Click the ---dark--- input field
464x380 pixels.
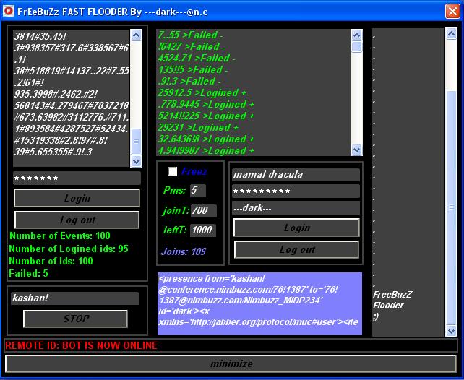[296, 208]
